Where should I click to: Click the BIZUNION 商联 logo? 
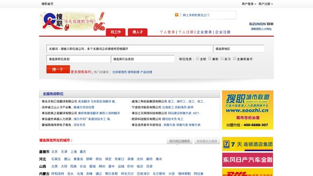click(261, 24)
